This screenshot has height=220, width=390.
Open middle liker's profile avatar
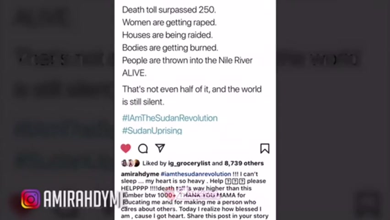pyautogui.click(x=130, y=163)
